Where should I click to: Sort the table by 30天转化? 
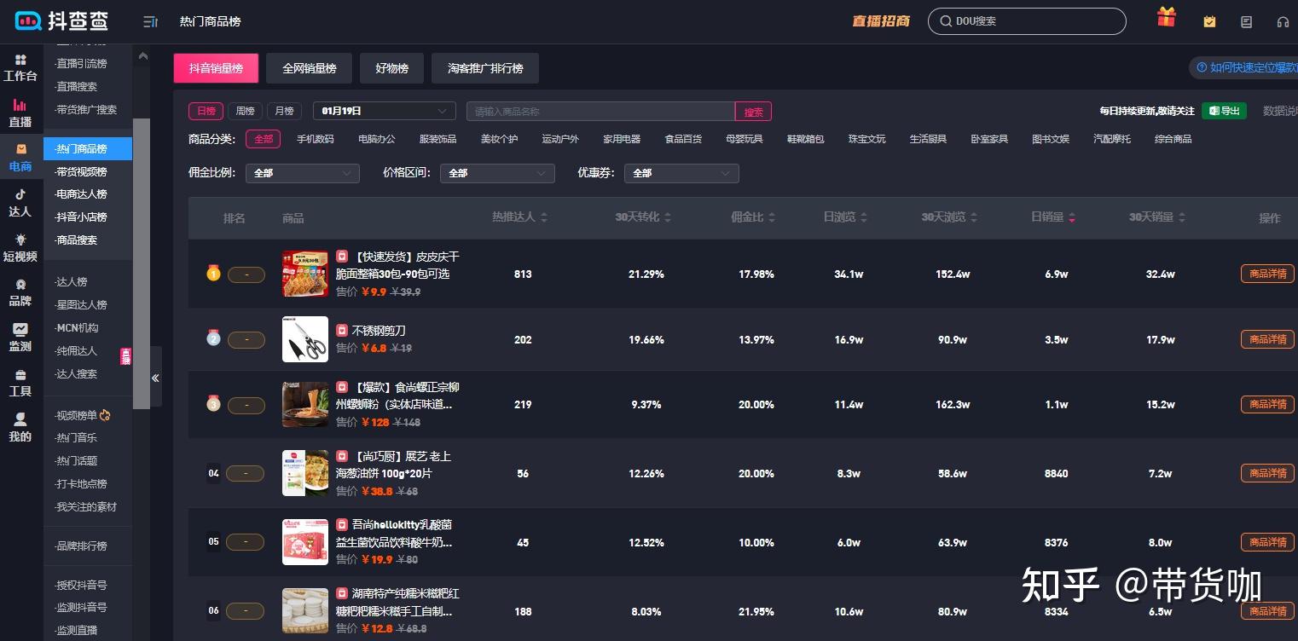tap(643, 217)
